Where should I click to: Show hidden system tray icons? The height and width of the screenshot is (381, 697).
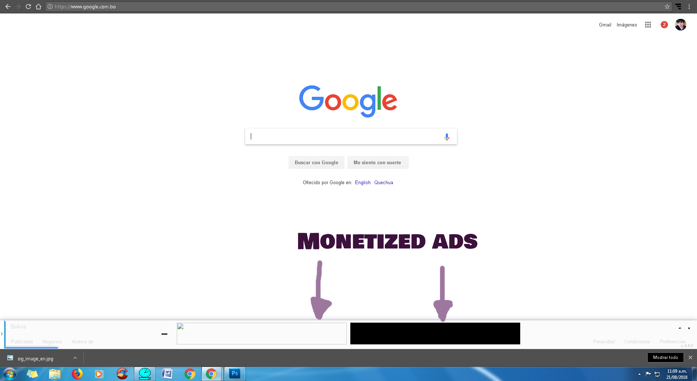point(639,374)
